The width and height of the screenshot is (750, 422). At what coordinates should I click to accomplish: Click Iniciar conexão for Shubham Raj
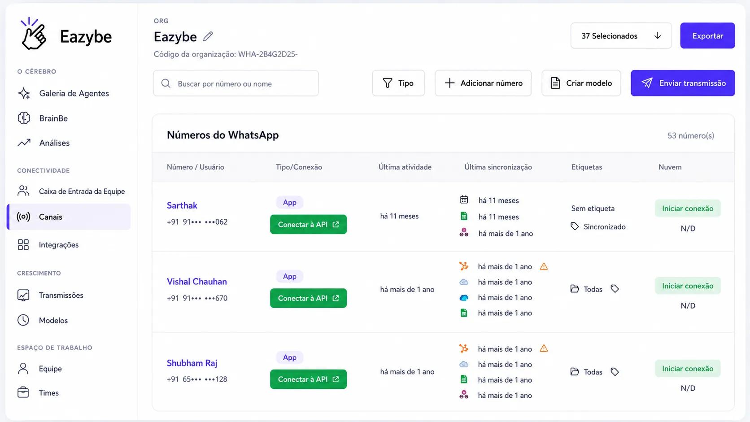(x=688, y=369)
